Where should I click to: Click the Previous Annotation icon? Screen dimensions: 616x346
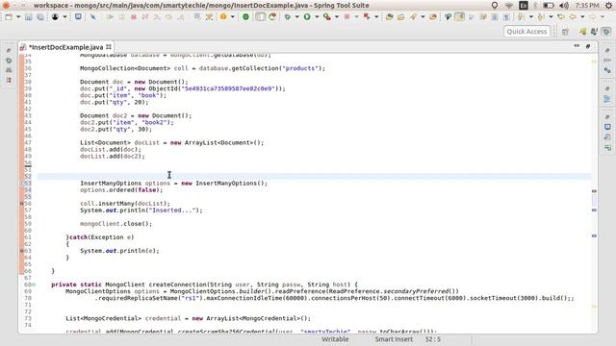[541, 17]
